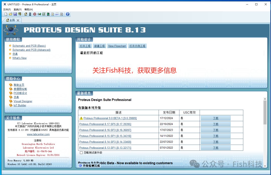Click 下载 for the 8.15 SP1 row
This screenshot has height=175, width=271.
216,136
